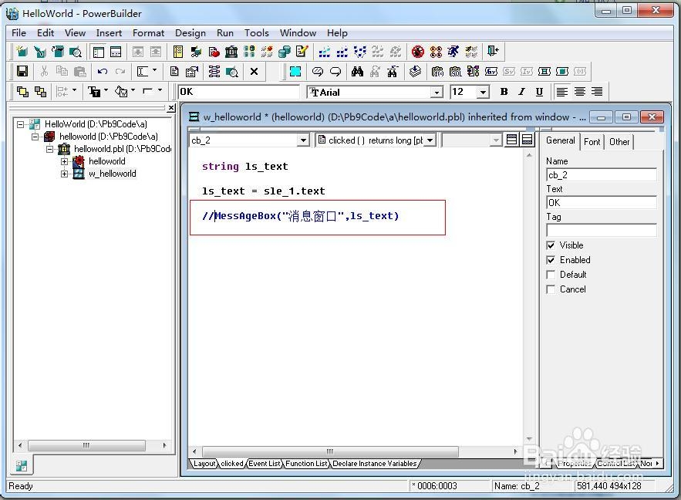This screenshot has height=500, width=681.
Task: Select left text alignment
Action: click(562, 92)
